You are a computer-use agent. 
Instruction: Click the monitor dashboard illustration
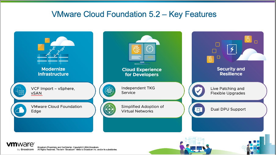142,52
